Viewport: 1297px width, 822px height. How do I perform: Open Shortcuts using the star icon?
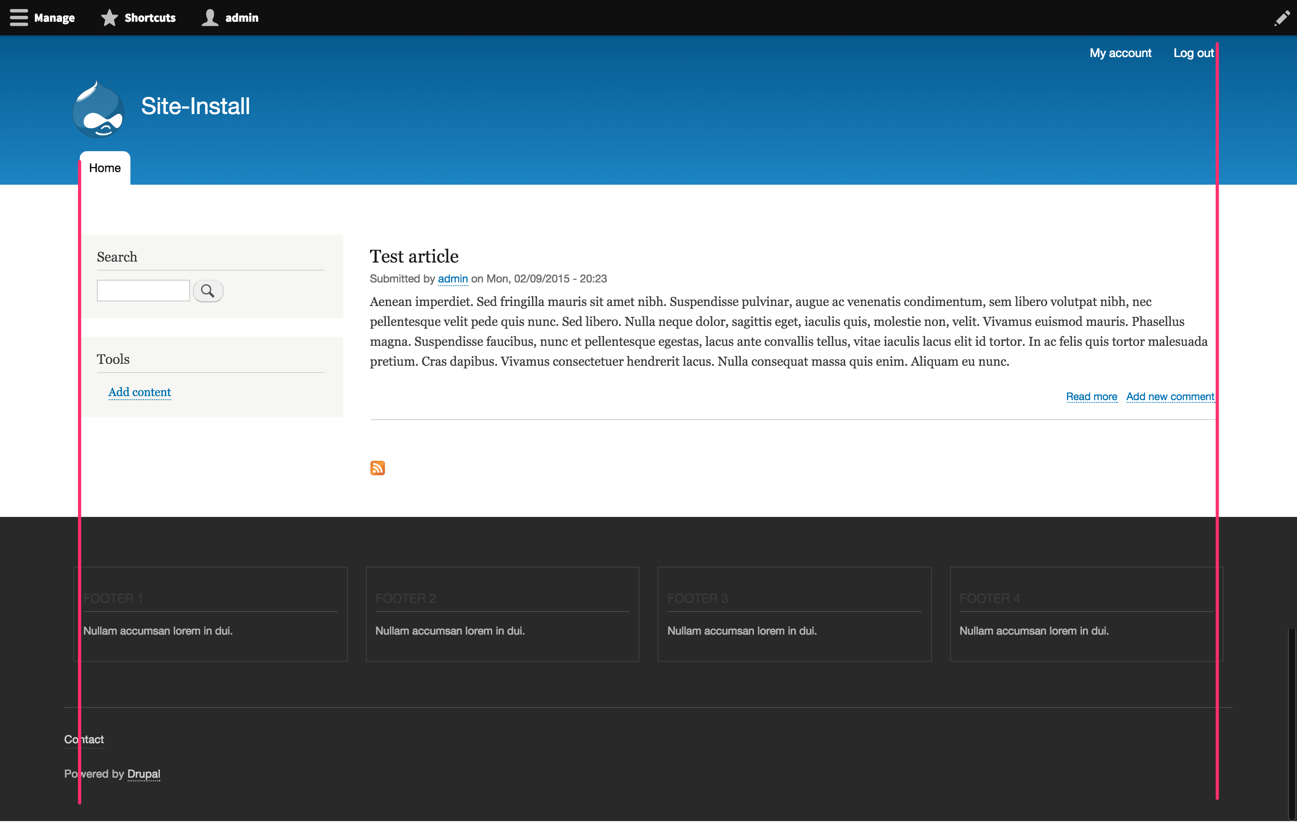click(x=109, y=17)
